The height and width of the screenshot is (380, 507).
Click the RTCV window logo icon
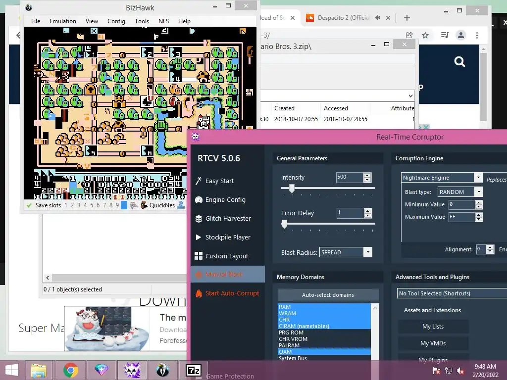pyautogui.click(x=196, y=137)
